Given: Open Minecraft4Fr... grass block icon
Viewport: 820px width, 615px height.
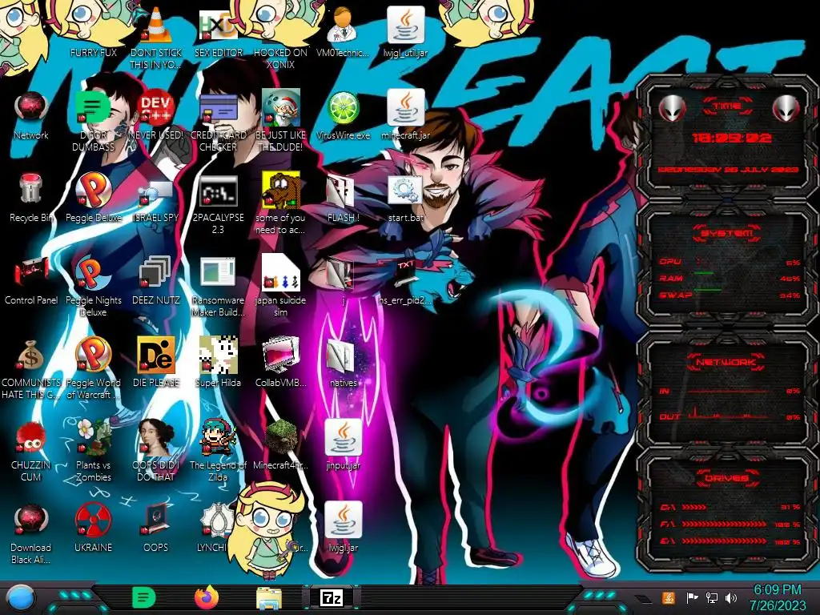Looking at the screenshot, I should tap(281, 438).
